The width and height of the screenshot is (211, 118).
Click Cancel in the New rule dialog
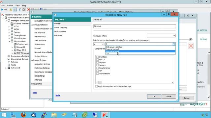pyautogui.click(x=169, y=96)
